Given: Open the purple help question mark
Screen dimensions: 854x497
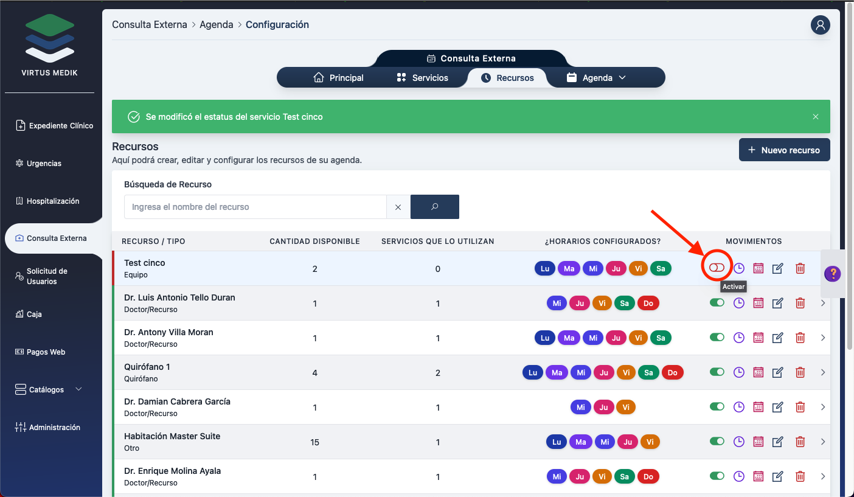Looking at the screenshot, I should click(x=832, y=274).
